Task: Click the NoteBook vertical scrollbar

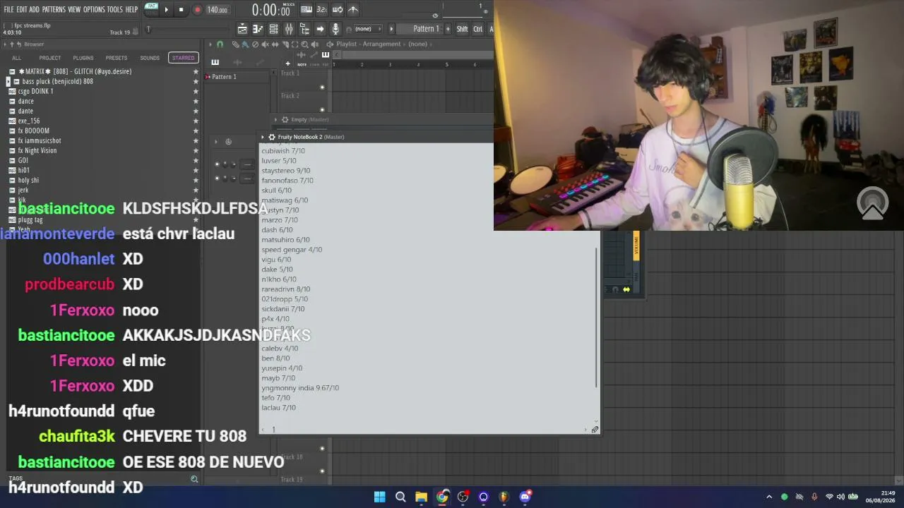Action: (x=597, y=317)
